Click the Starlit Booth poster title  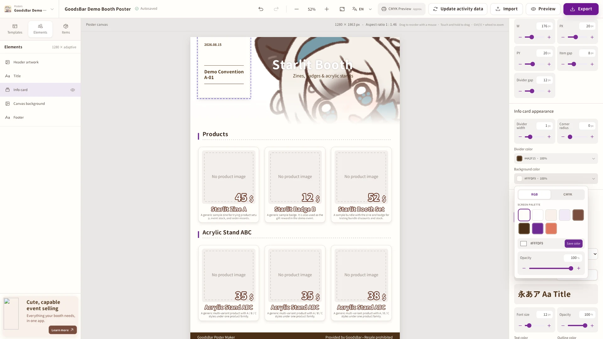pyautogui.click(x=312, y=65)
